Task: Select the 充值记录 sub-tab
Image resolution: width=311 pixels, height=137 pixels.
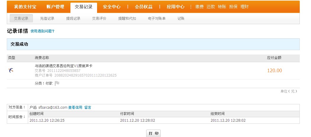Action: tap(47, 19)
